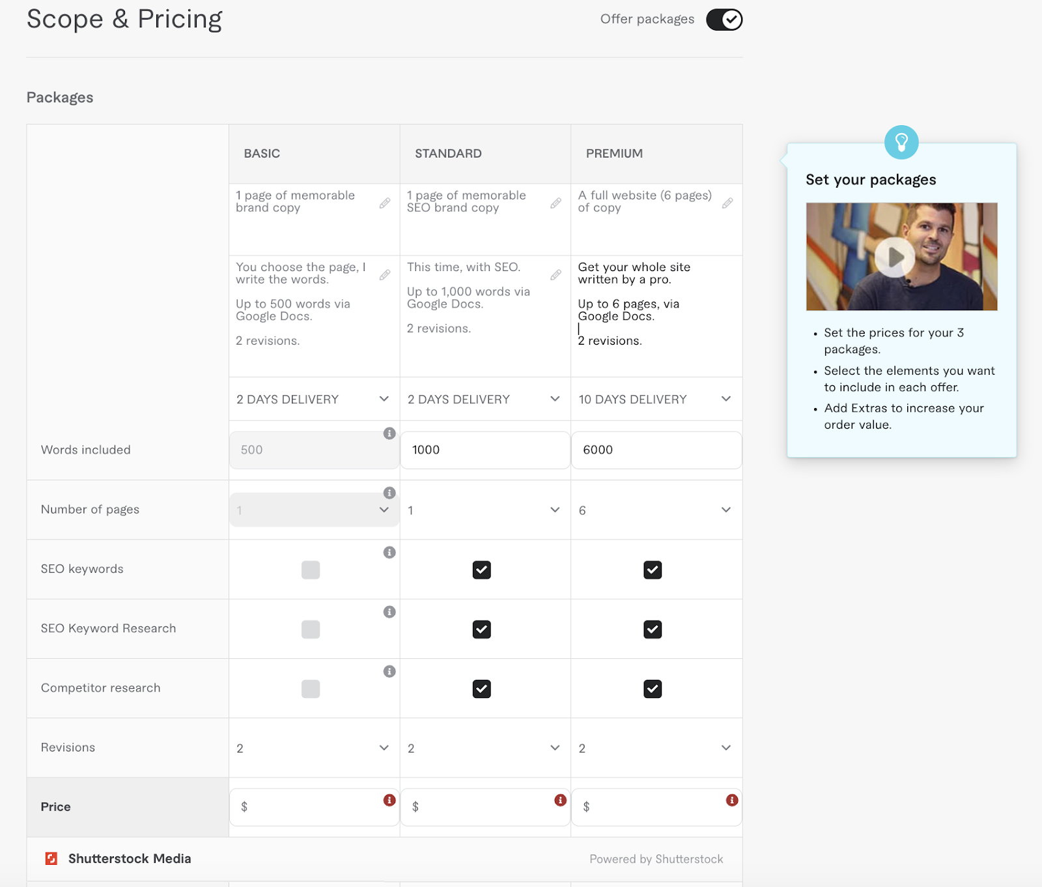1042x887 pixels.
Task: Uncheck Competitor research for the Premium package
Action: tap(653, 688)
